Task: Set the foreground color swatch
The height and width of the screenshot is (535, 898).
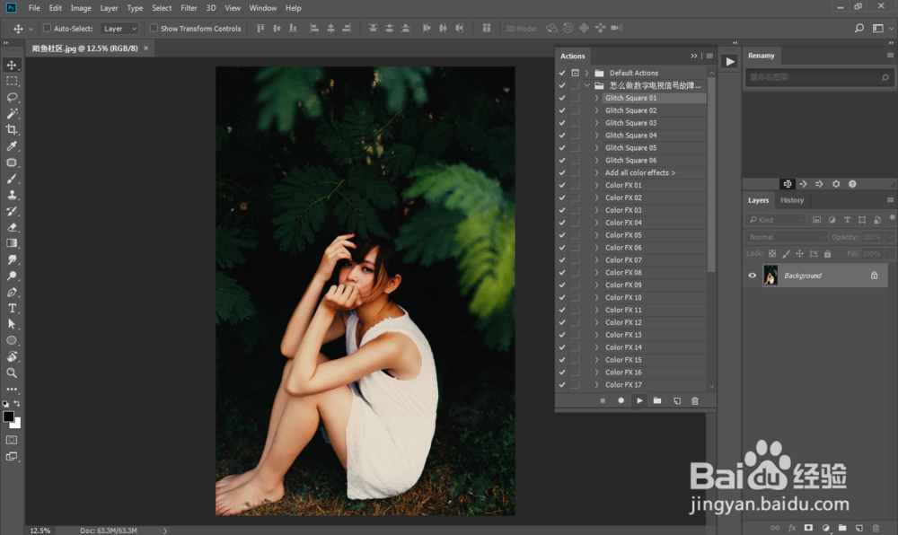Action: [x=8, y=417]
